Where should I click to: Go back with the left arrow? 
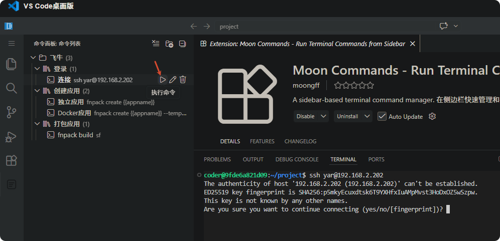point(194,26)
